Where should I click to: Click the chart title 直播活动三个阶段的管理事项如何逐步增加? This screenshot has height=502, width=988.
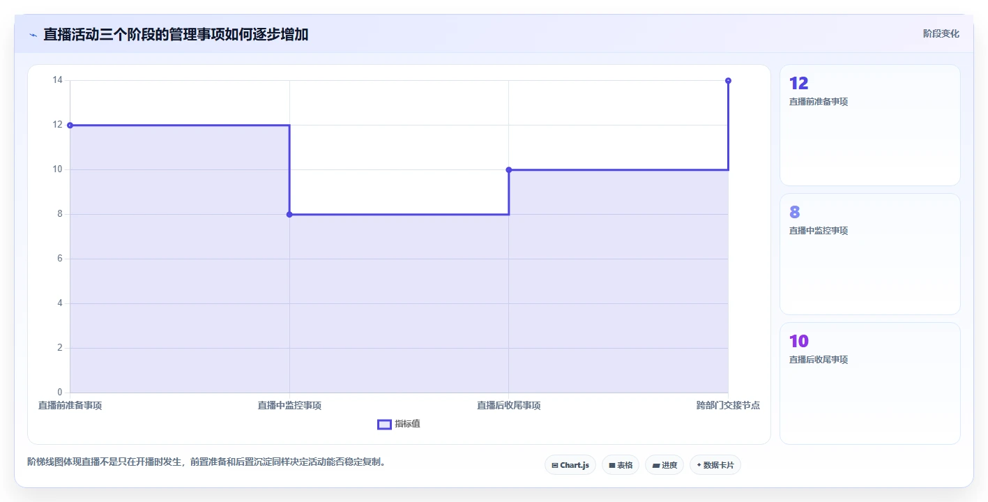pos(176,35)
